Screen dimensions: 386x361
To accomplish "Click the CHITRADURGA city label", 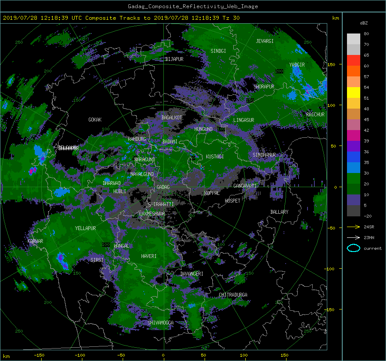I will [x=233, y=295].
